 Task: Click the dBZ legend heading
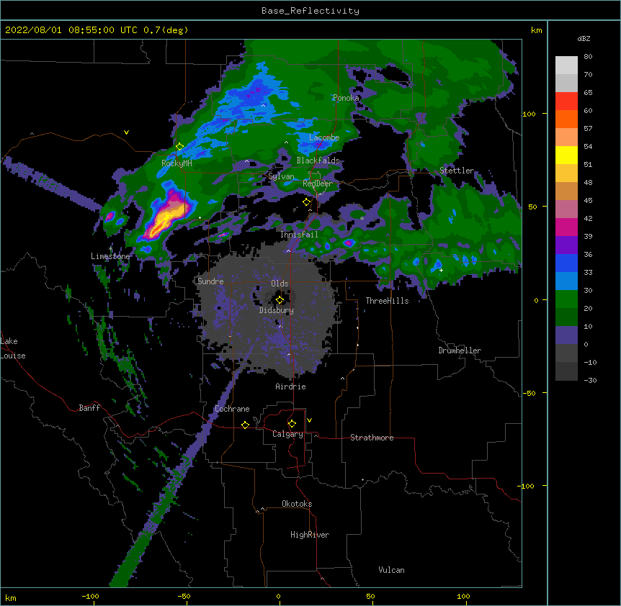click(584, 38)
